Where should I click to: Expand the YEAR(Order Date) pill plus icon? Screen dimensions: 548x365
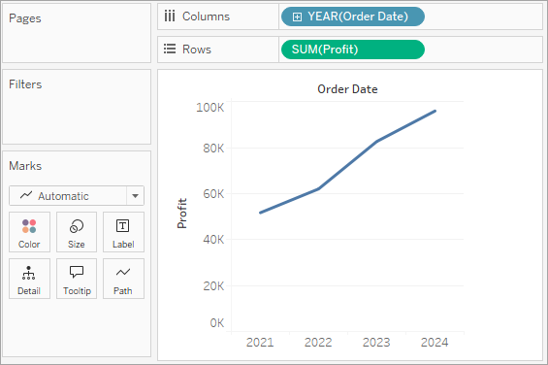tap(297, 17)
